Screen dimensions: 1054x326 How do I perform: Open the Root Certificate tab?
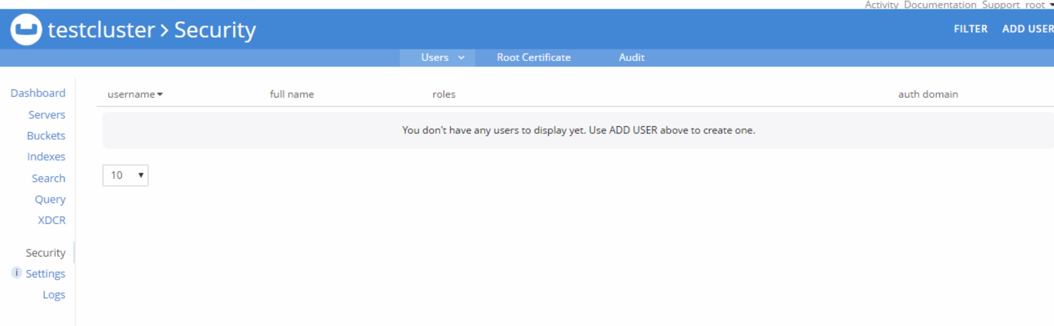pos(534,57)
